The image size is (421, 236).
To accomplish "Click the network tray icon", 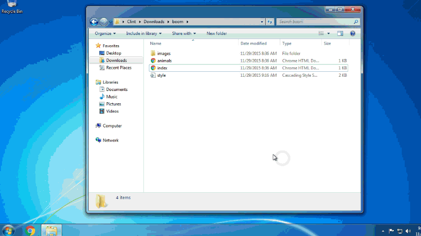I will point(400,231).
